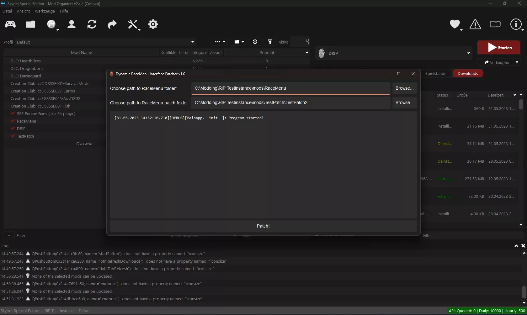
Task: Sort downloads by Status column
Action: point(444,95)
